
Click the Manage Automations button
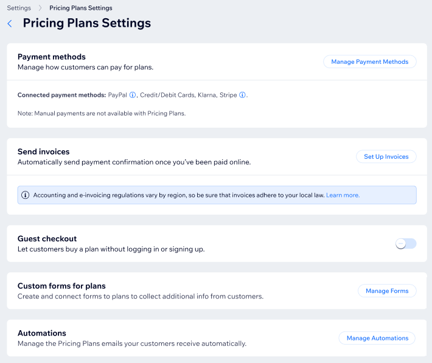[x=377, y=338]
